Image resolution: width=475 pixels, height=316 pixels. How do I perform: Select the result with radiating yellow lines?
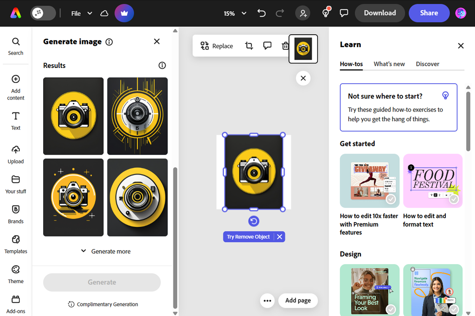(x=137, y=116)
